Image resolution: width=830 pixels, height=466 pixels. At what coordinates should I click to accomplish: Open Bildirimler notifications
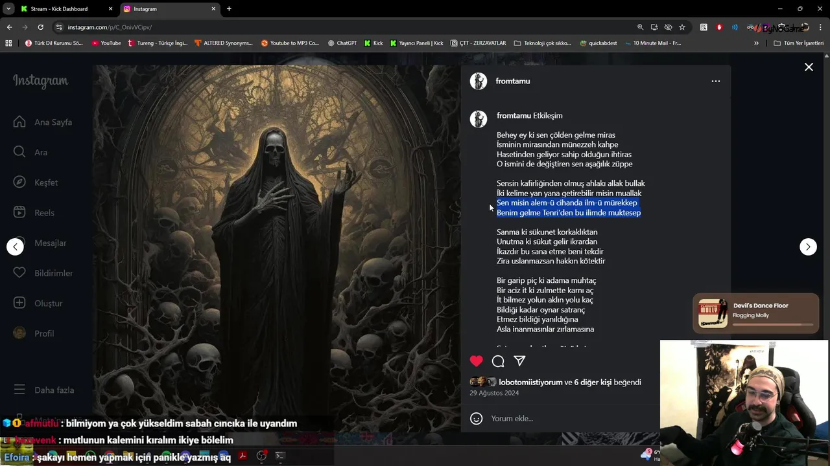click(x=43, y=273)
